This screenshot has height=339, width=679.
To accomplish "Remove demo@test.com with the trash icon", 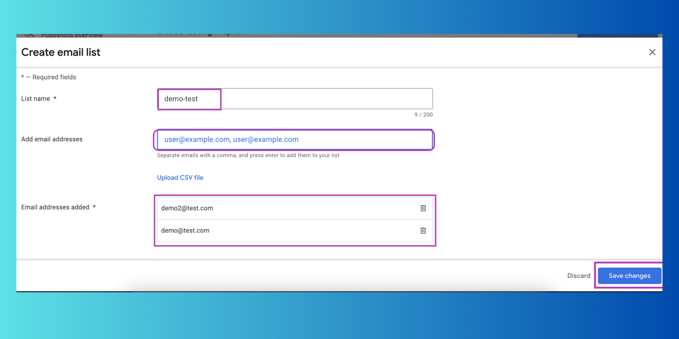I will pyautogui.click(x=423, y=231).
